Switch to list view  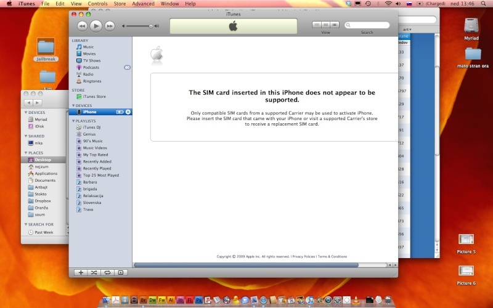[317, 25]
